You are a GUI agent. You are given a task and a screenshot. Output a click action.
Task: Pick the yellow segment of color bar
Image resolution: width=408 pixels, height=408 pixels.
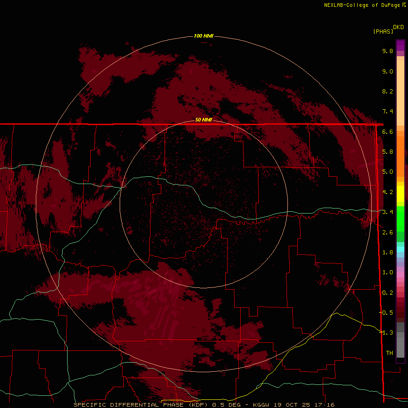coord(400,194)
